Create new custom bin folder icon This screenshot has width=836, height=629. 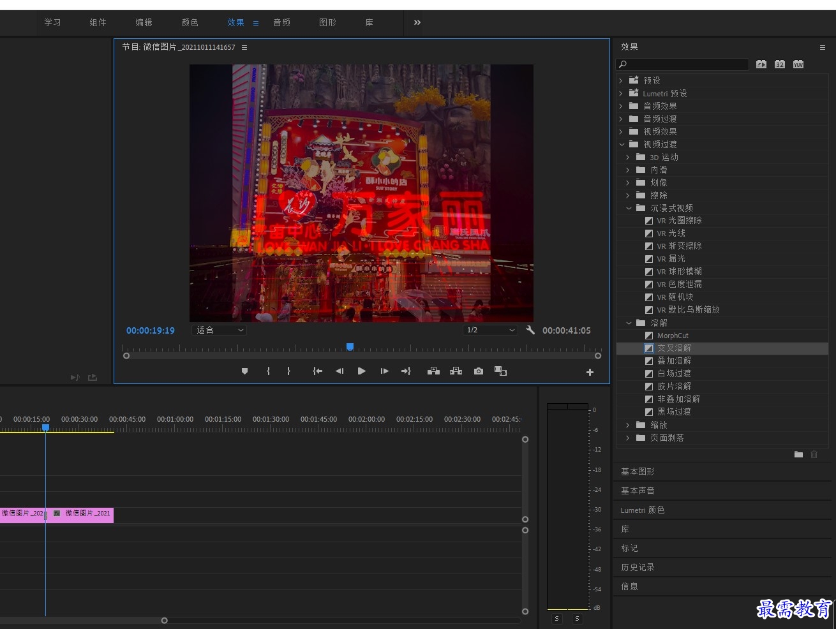[798, 454]
